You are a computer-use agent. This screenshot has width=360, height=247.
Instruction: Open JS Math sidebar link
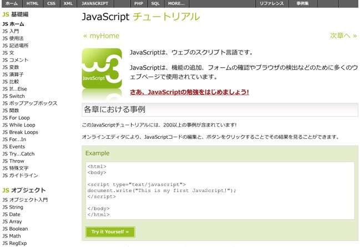(x=12, y=236)
